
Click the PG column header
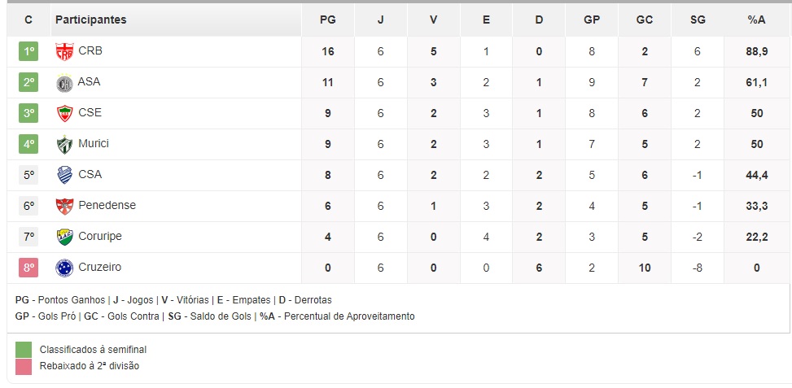click(328, 20)
